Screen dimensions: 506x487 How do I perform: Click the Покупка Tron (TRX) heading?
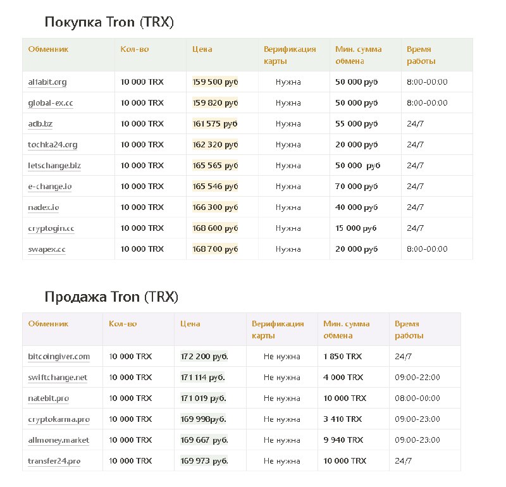(x=109, y=22)
